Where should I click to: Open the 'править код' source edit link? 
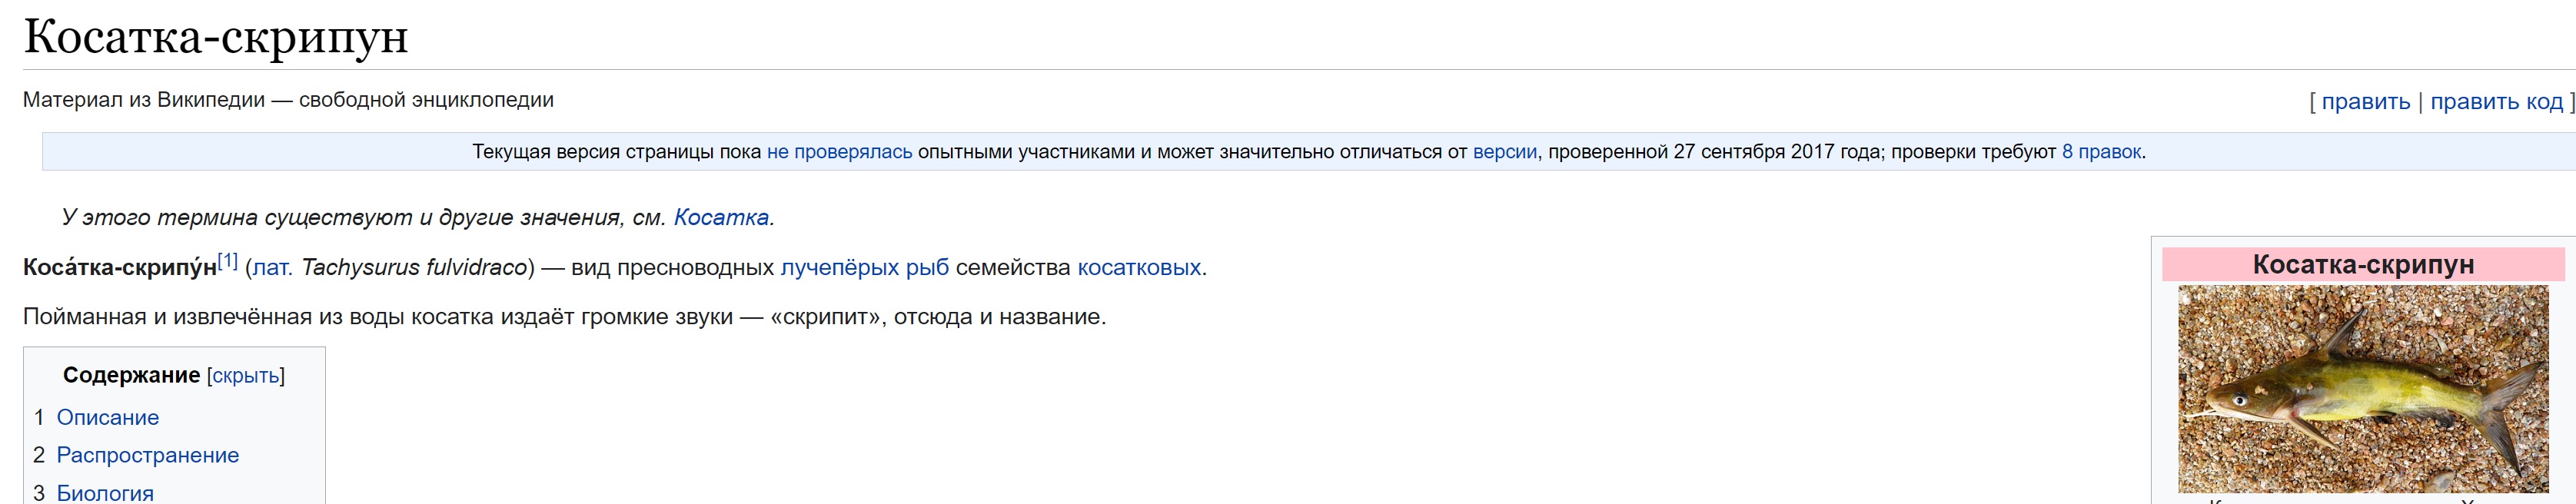click(x=2496, y=101)
